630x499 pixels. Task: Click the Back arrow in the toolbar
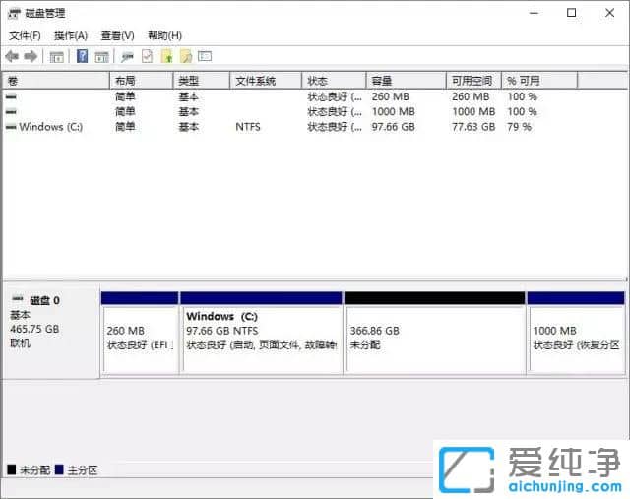tap(12, 57)
